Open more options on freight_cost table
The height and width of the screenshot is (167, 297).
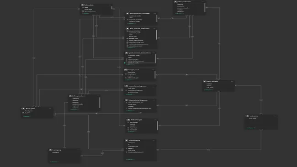(153, 70)
